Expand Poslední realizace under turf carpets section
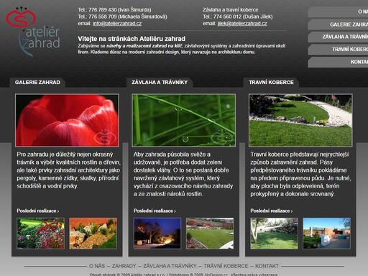The width and height of the screenshot is (368, 276). pyautogui.click(x=272, y=211)
